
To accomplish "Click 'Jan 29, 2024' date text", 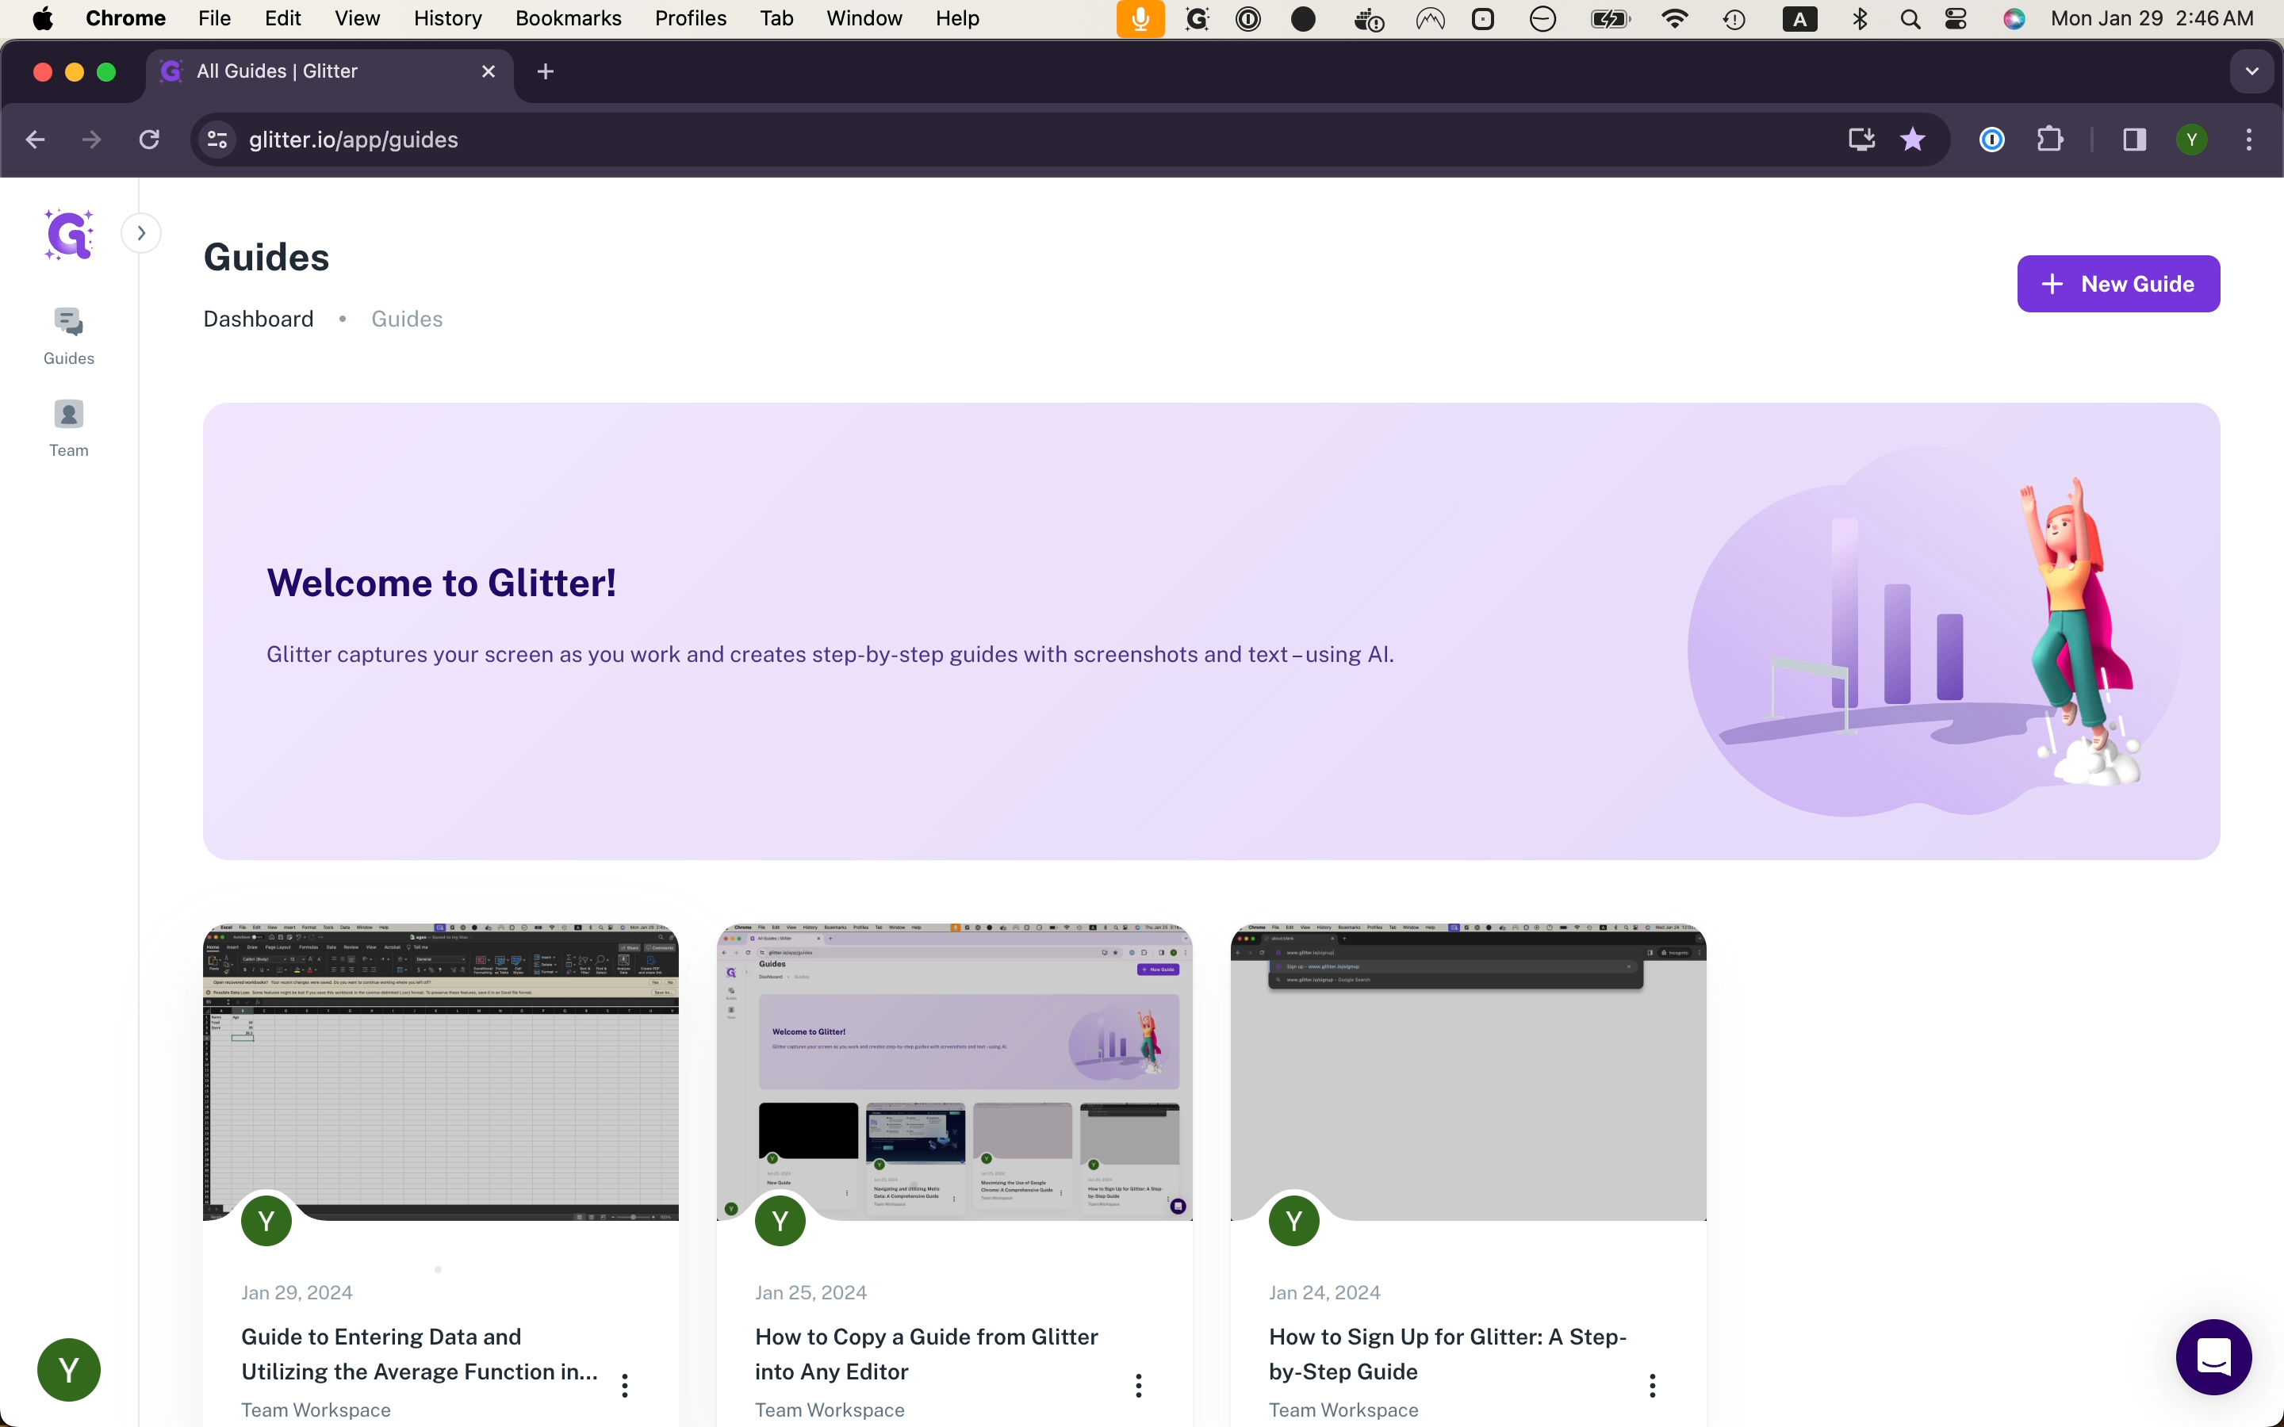I will pos(297,1292).
